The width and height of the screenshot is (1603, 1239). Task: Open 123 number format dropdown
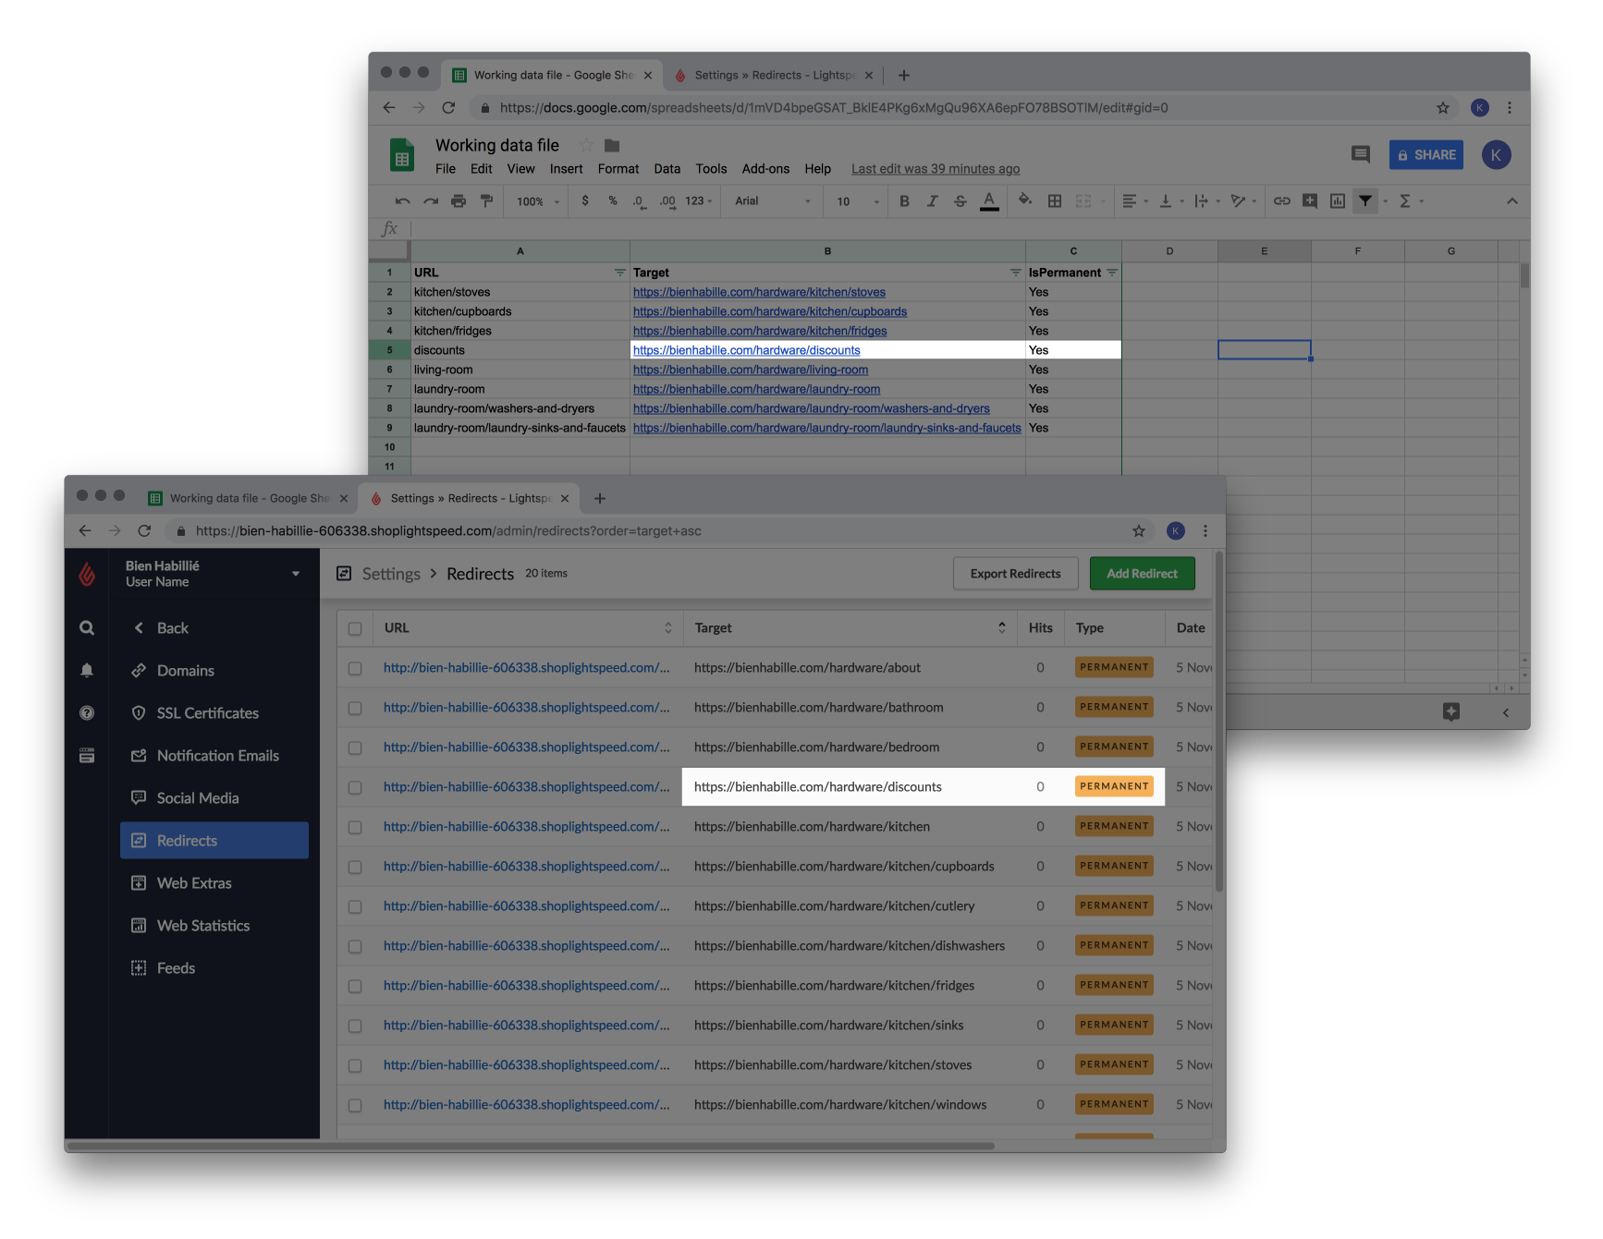pyautogui.click(x=699, y=200)
